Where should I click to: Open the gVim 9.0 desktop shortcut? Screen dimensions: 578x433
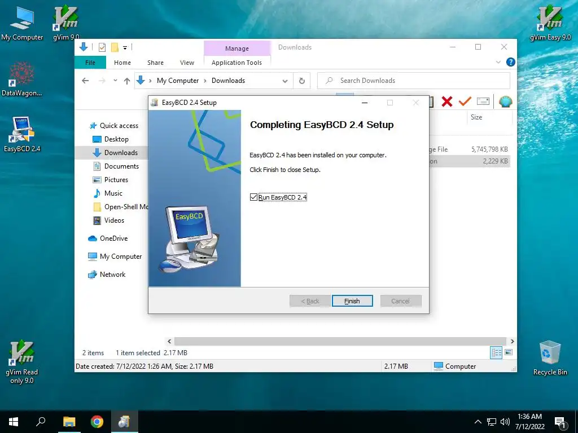tap(65, 23)
